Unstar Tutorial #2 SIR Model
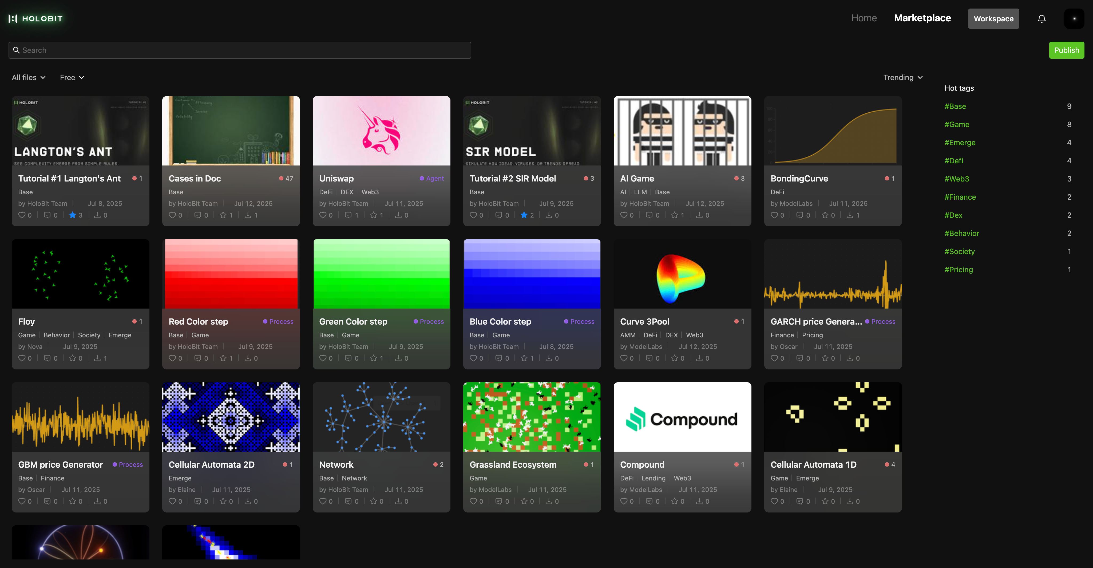 (x=524, y=215)
